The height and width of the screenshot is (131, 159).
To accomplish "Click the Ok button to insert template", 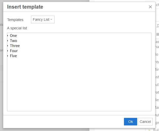I will point(131,122).
